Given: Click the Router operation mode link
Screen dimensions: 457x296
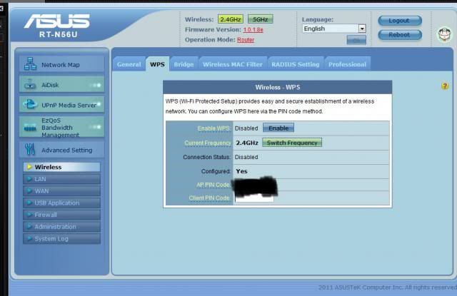Looking at the screenshot, I should pos(246,40).
